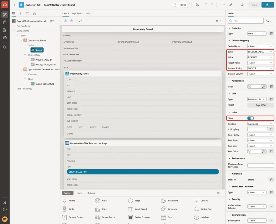Screen dimensions: 276x224
Task: Click Application 400 breadcrumb link
Action: pos(33,5)
